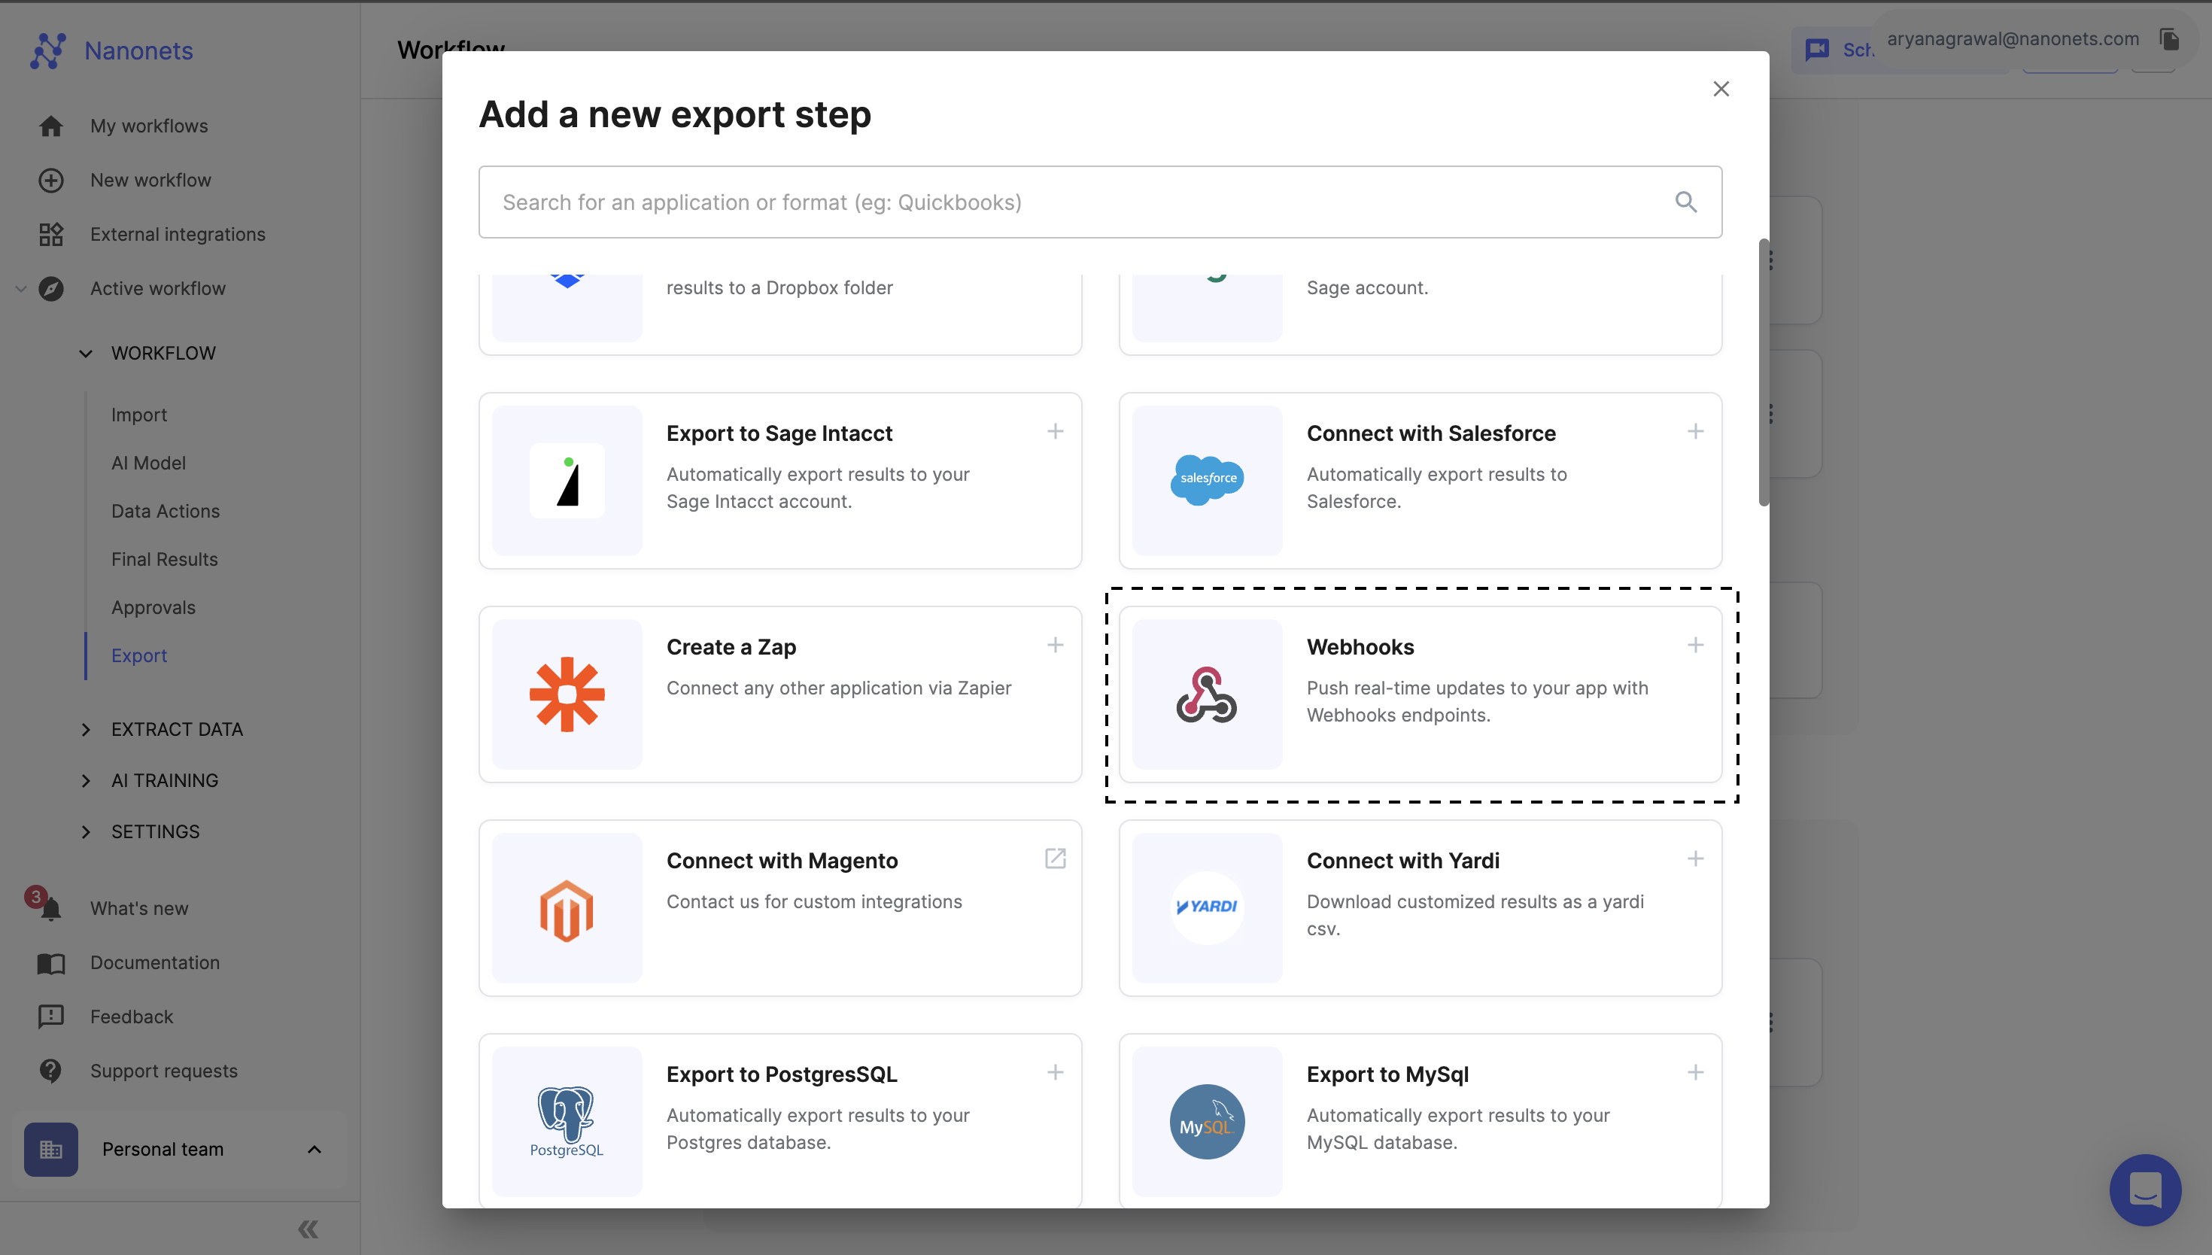Click the aryanagrawal@nanonets.com email
Viewport: 2212px width, 1255px height.
2013,39
